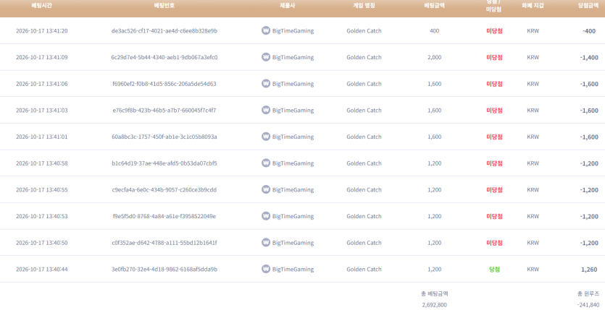Click the timestamp 2026-10-17 13:40:55
Screen dimensions: 605x310
click(42, 189)
